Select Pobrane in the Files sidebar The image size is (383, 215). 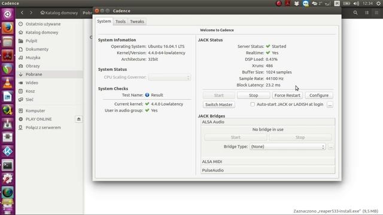tap(50, 74)
